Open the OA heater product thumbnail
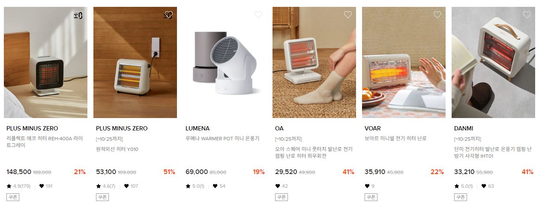Image resolution: width=542 pixels, height=207 pixels. click(x=314, y=62)
